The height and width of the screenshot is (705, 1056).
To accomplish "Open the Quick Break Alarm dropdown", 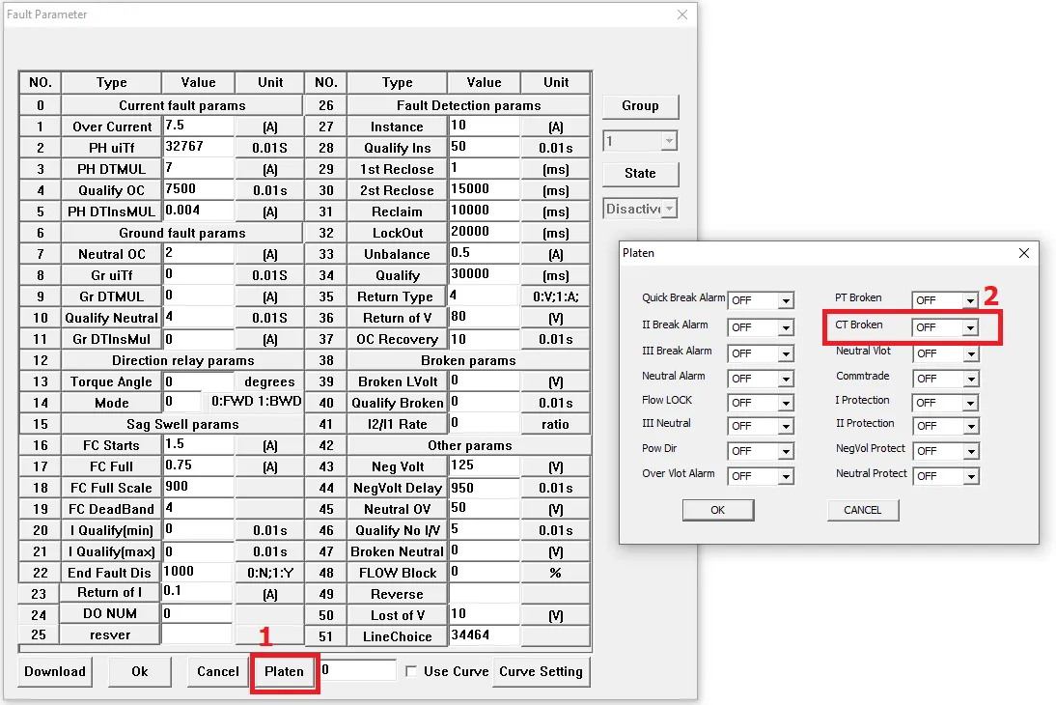I will (761, 300).
